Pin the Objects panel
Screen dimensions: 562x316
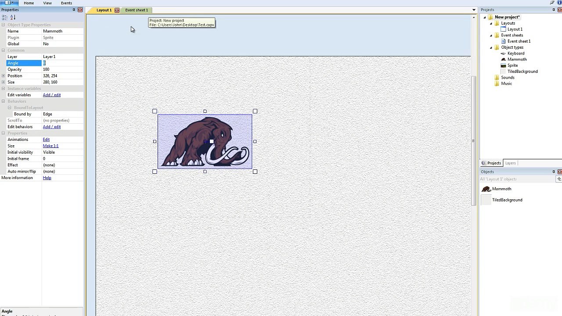[554, 172]
